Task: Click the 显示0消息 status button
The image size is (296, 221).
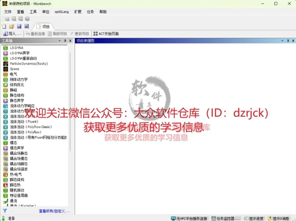Action: click(278, 219)
